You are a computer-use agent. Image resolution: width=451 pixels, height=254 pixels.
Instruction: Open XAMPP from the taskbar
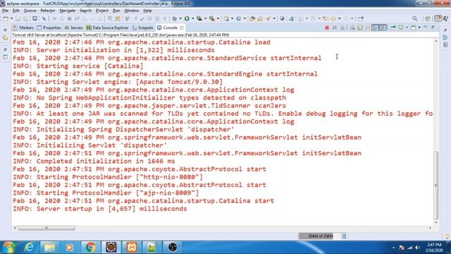point(131,248)
